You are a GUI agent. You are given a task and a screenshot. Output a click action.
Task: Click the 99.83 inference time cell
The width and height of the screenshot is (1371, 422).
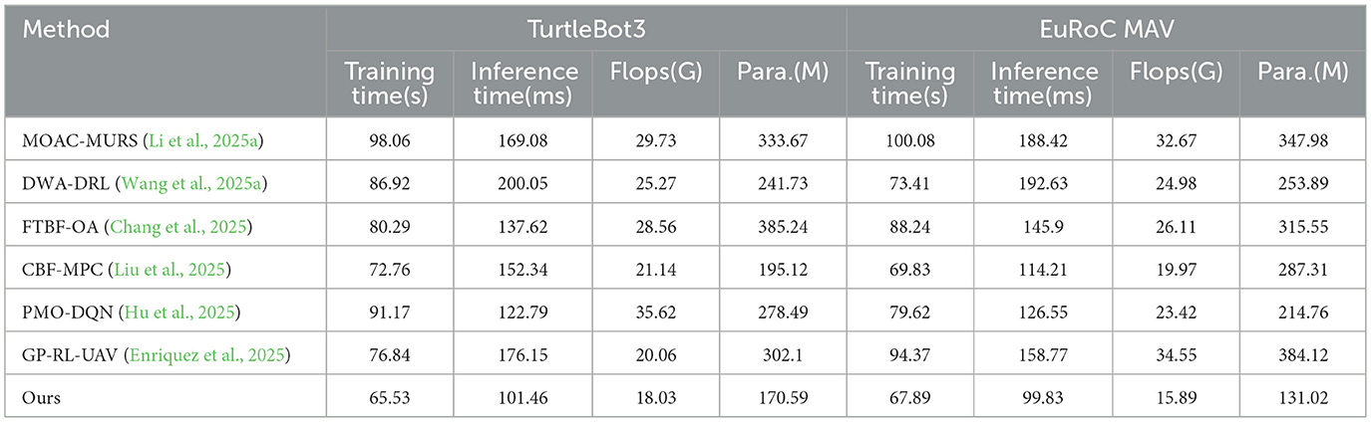tap(1044, 398)
